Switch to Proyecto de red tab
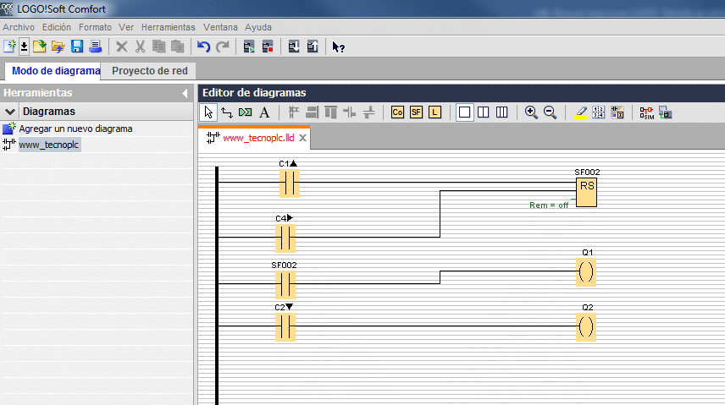 tap(149, 71)
